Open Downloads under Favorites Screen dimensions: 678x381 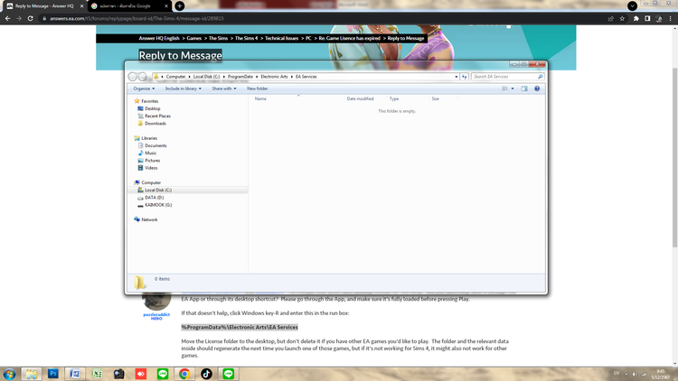click(155, 123)
